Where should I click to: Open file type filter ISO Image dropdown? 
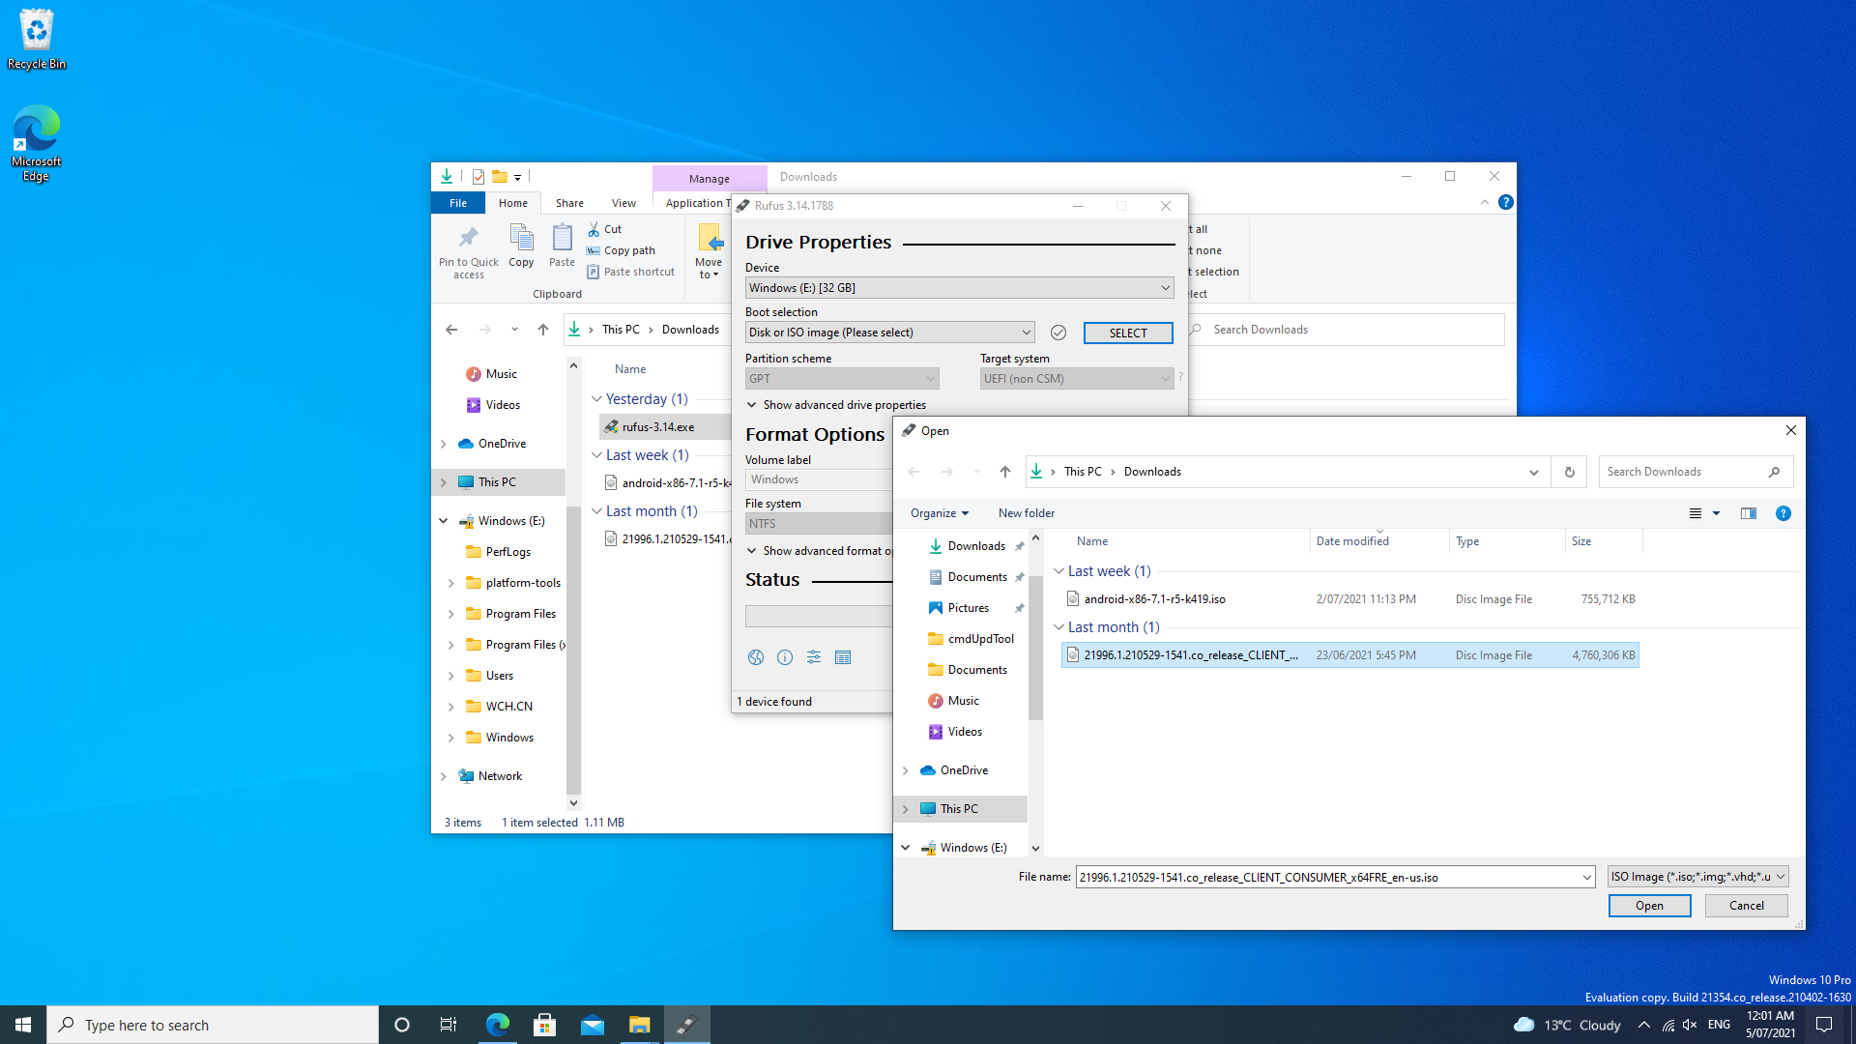click(1697, 877)
